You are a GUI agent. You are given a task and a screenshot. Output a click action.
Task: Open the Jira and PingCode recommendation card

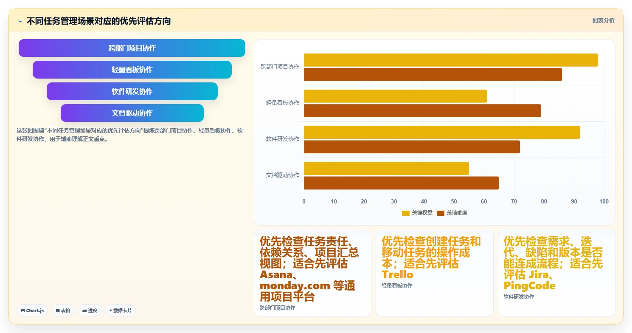(x=556, y=273)
